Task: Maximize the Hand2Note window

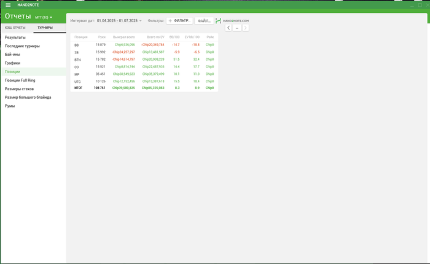Action: pyautogui.click(x=420, y=5)
